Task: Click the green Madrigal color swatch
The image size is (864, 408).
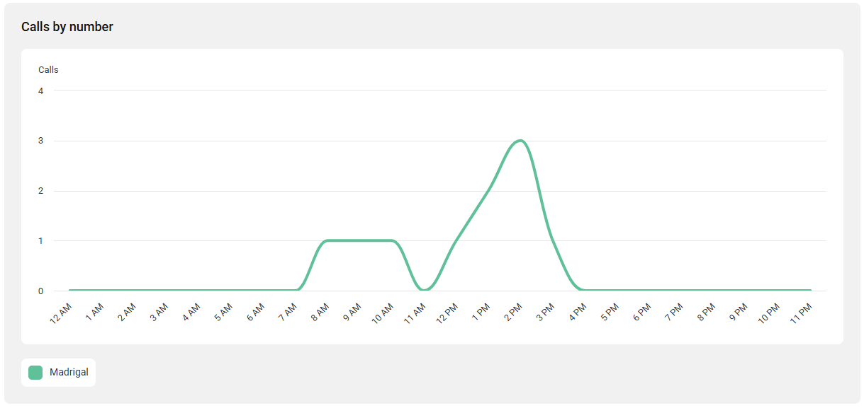Action: pos(35,373)
